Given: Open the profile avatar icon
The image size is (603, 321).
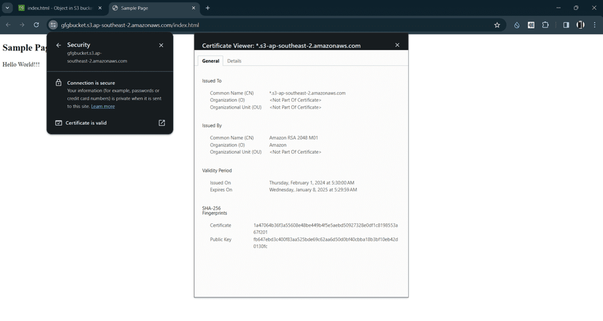Looking at the screenshot, I should click(580, 25).
